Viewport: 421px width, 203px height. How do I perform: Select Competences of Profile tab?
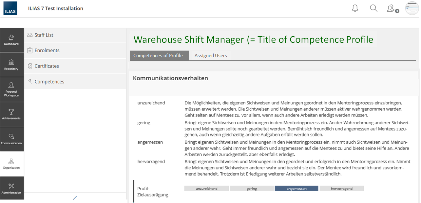(x=158, y=56)
